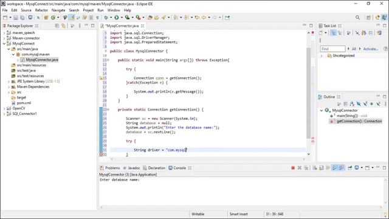Expand the maven_speech project

coord(4,33)
